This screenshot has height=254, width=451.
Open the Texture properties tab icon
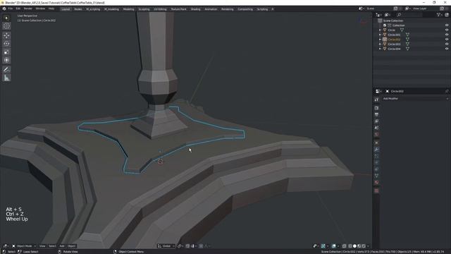pyautogui.click(x=376, y=191)
